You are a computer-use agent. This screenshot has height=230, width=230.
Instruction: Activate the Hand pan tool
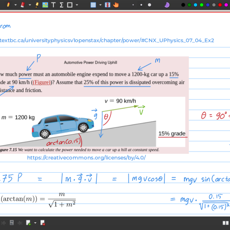coord(116,5)
